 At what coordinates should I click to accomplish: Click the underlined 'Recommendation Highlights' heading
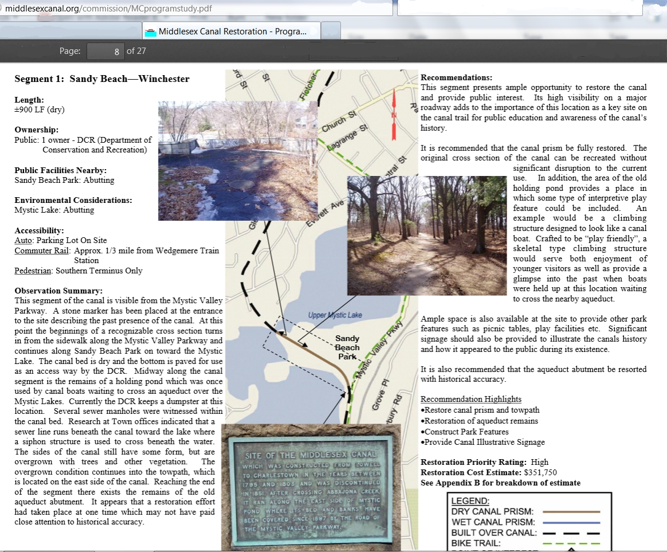pos(471,399)
